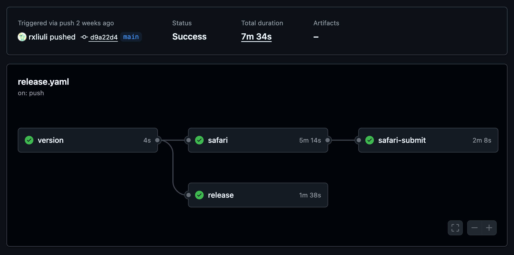Viewport: 514px width, 255px height.
Task: Open the release job node
Action: point(258,195)
